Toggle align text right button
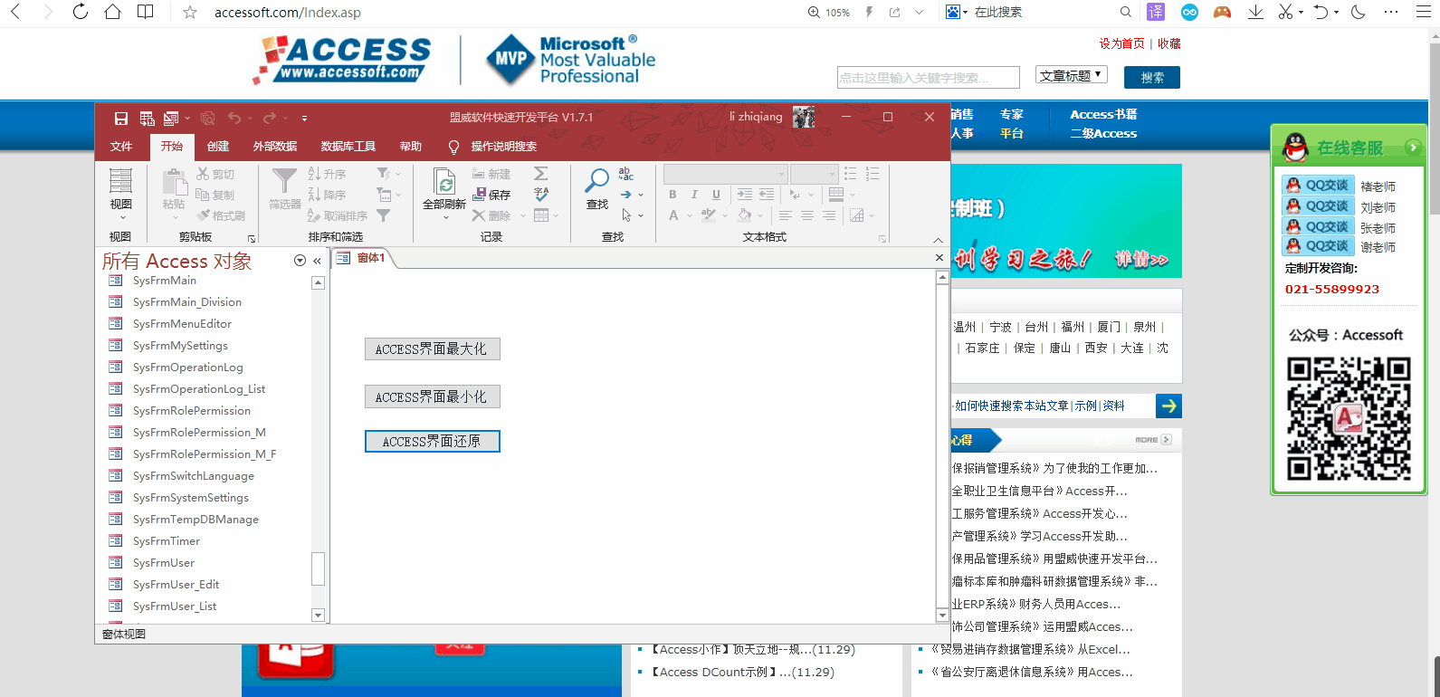The height and width of the screenshot is (697, 1440). [828, 215]
